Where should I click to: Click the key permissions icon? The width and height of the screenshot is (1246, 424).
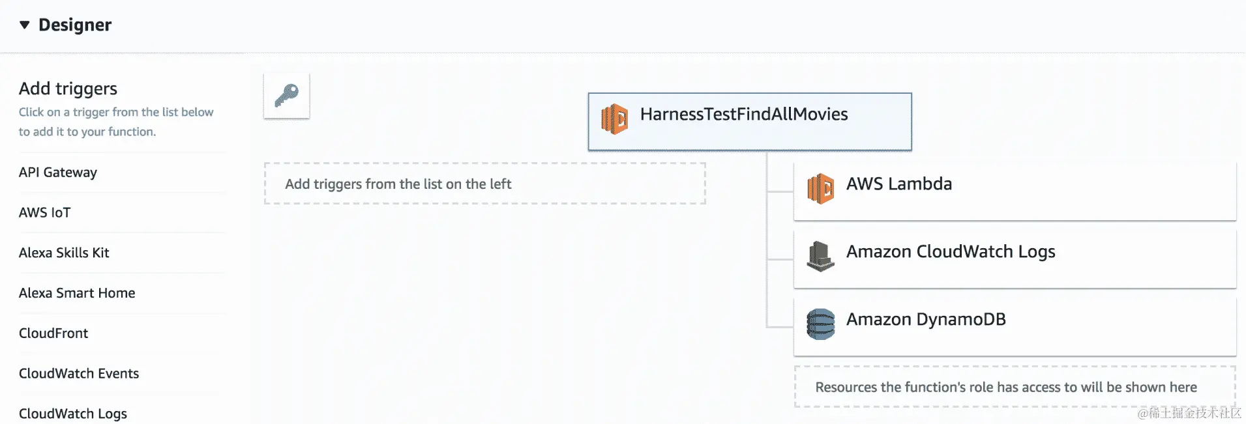tap(286, 96)
